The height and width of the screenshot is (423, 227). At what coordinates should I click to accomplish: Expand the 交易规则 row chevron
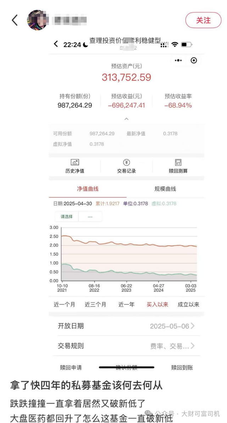[193, 346]
